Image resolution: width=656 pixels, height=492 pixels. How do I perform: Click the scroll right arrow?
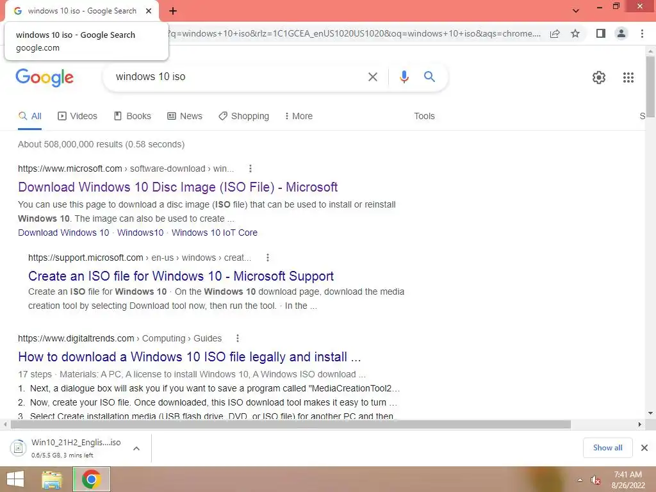[639, 424]
